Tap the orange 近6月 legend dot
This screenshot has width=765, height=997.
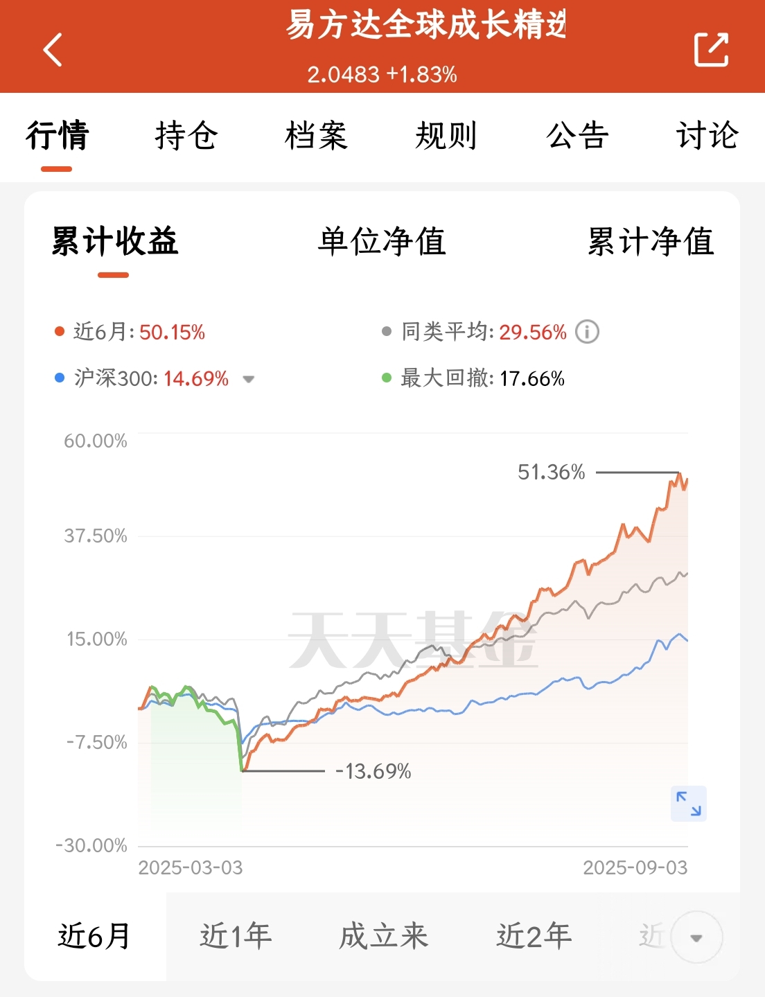60,331
